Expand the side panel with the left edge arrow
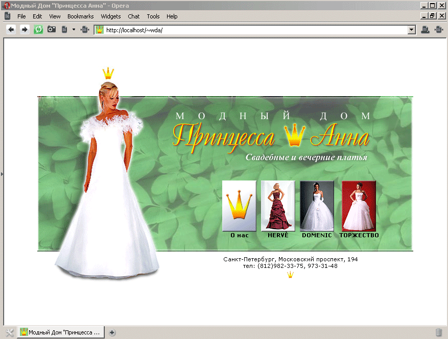The image size is (448, 339). [2, 174]
